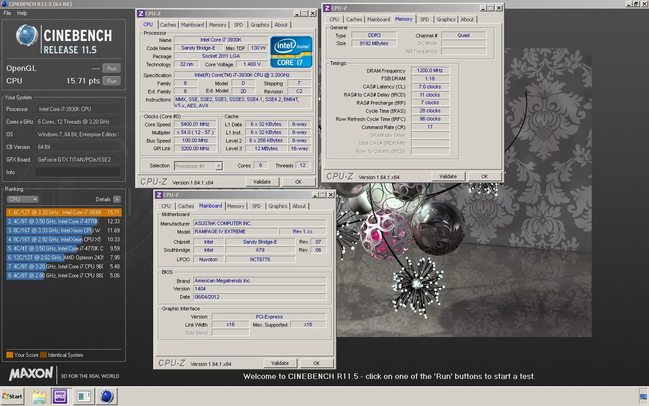This screenshot has width=649, height=406.
Task: Click the CPU-Z title icon in Mainboard window
Action: pos(159,195)
